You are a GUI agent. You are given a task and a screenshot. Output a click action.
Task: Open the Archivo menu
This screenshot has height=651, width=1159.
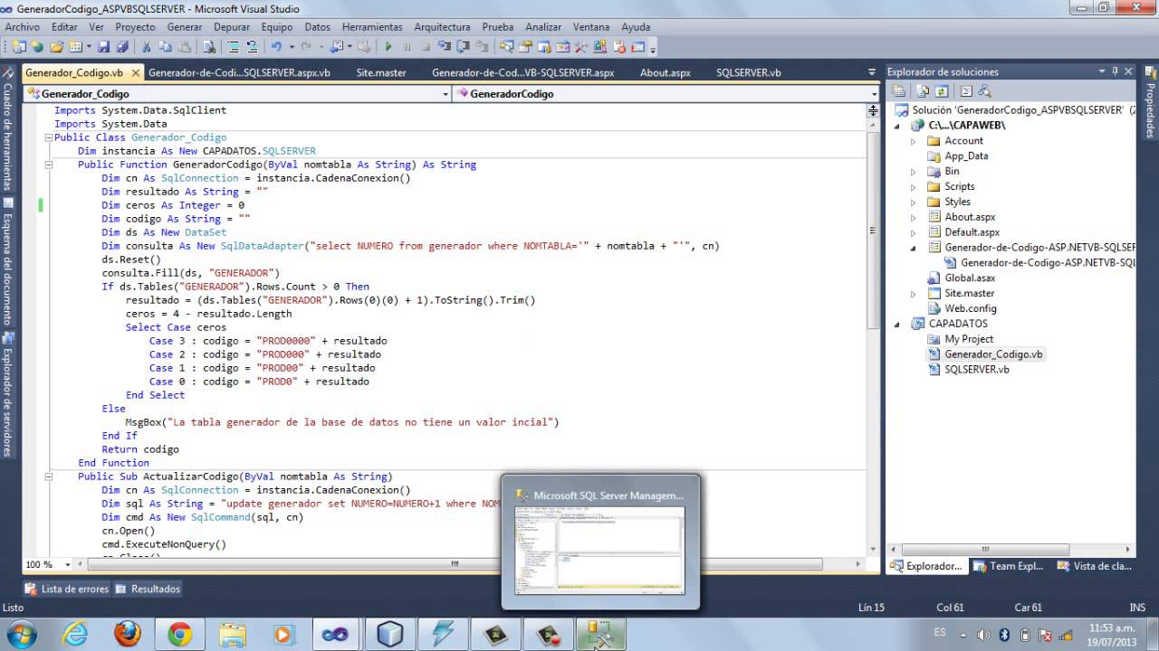[x=23, y=27]
